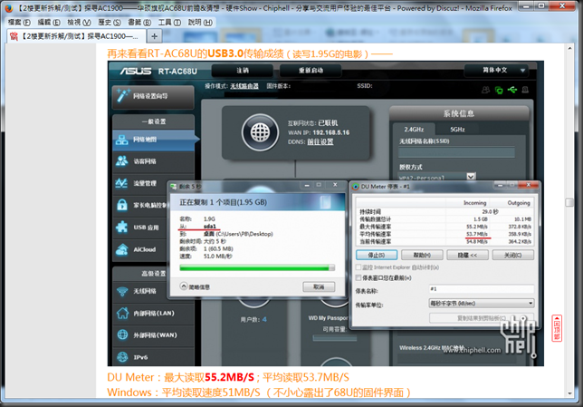
Task: Click the router Logout button
Action: click(x=243, y=71)
